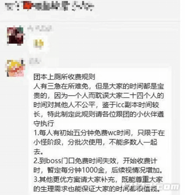Click the line starting with 人有三急在所难免
The image size is (185, 195).
point(99,86)
